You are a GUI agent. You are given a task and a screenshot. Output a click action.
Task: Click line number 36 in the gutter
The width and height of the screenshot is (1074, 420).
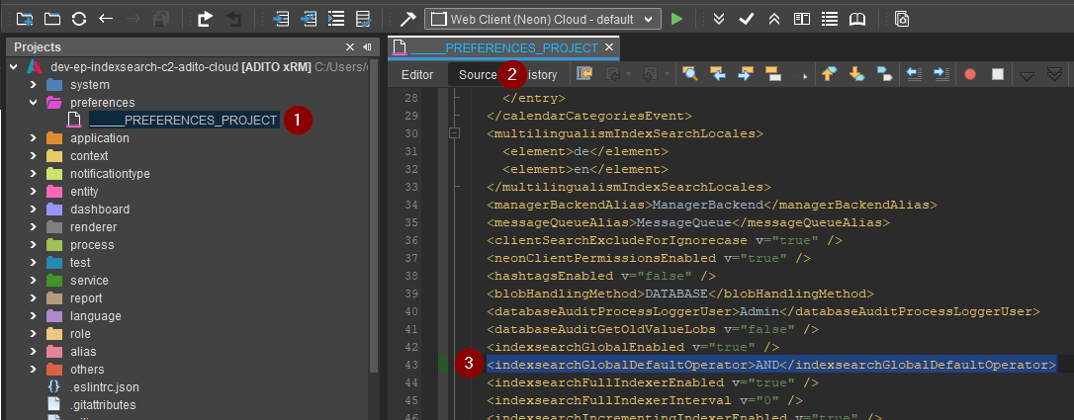coord(411,240)
